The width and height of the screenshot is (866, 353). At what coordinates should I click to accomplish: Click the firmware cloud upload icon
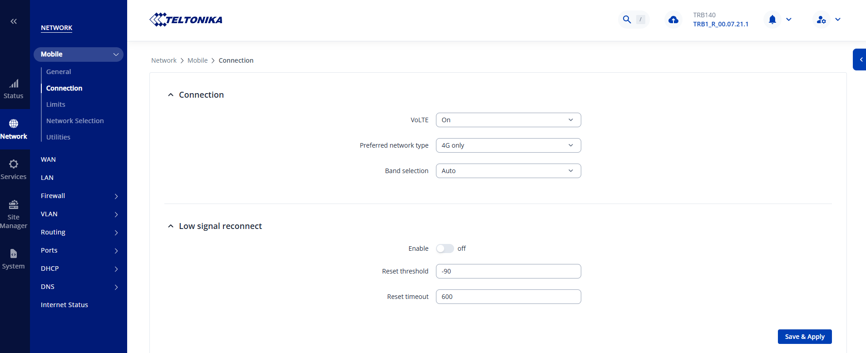[x=673, y=20]
